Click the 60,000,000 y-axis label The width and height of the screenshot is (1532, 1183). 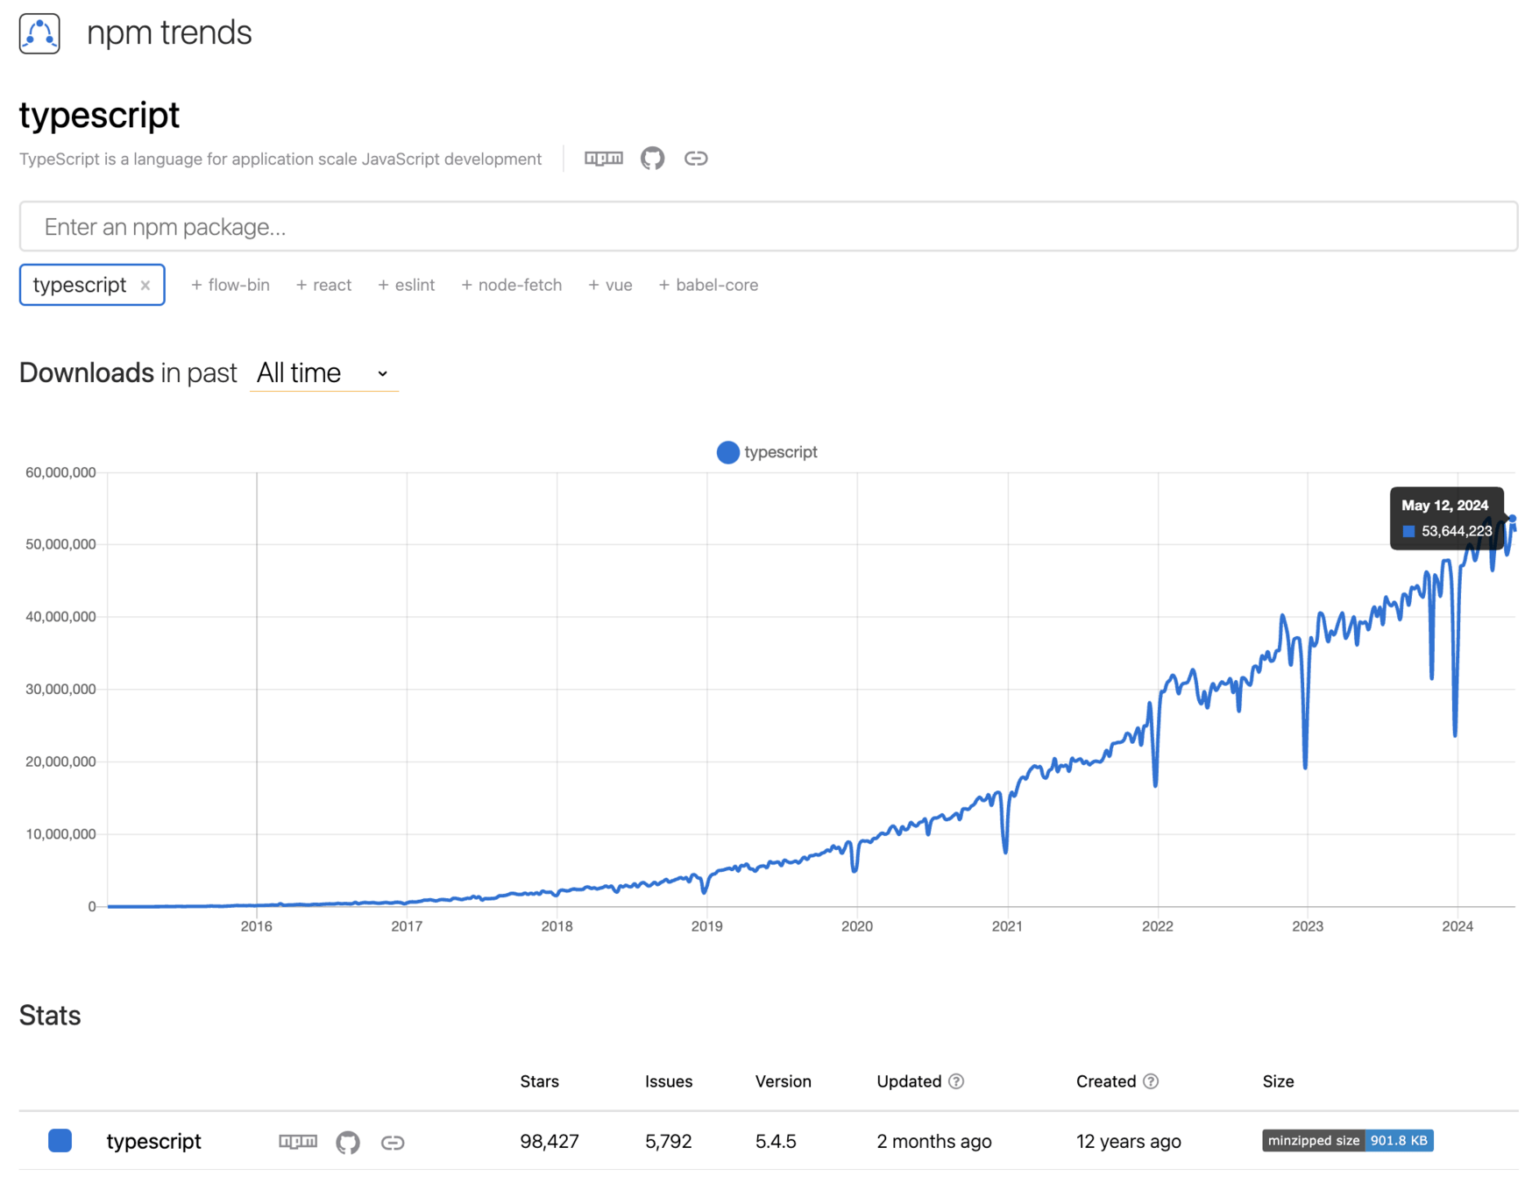tap(60, 472)
